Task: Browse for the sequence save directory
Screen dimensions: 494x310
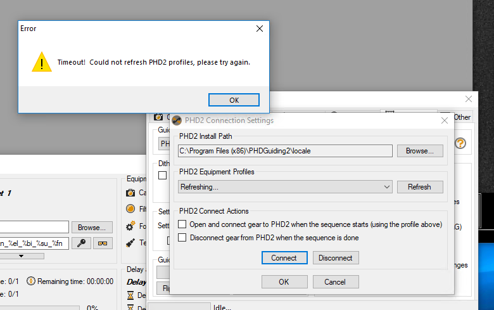Action: point(92,228)
